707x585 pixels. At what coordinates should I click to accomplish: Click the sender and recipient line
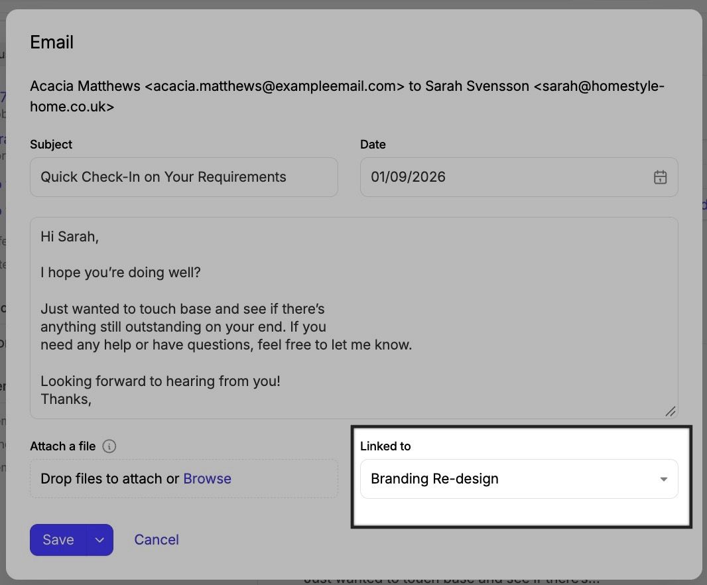[347, 96]
